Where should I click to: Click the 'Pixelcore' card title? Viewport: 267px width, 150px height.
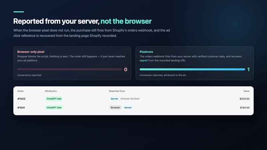pyautogui.click(x=146, y=52)
